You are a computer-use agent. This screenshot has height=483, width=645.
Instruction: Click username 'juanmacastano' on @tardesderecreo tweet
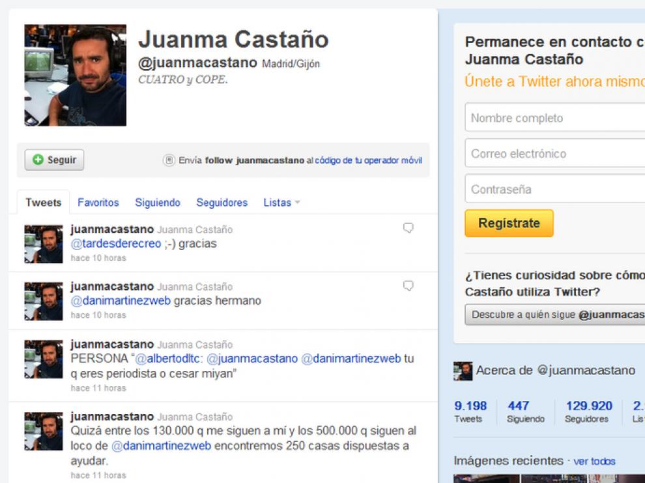pos(112,229)
